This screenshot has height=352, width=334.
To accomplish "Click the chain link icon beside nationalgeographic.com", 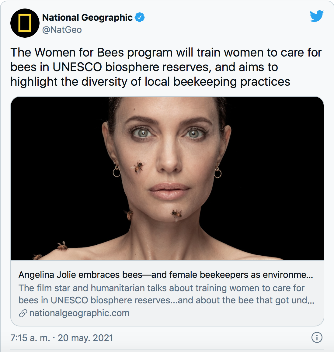I will pos(23,313).
